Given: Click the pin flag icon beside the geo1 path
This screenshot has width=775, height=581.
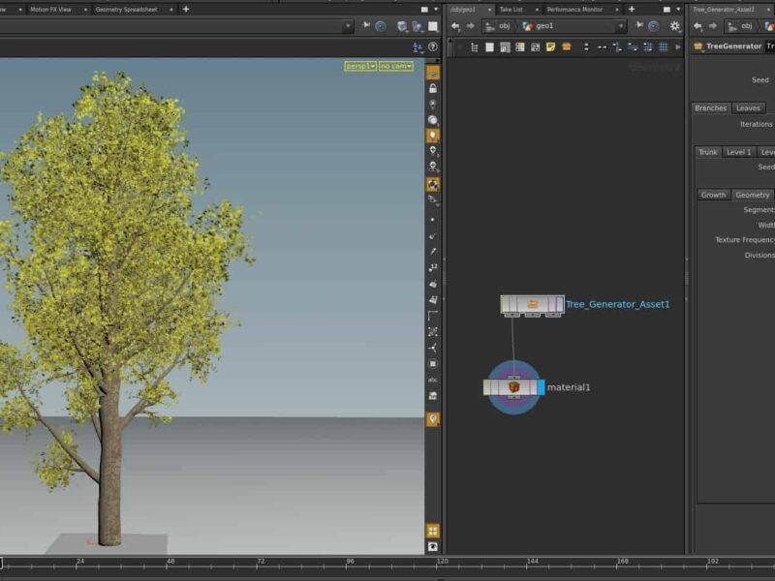Looking at the screenshot, I should click(639, 25).
